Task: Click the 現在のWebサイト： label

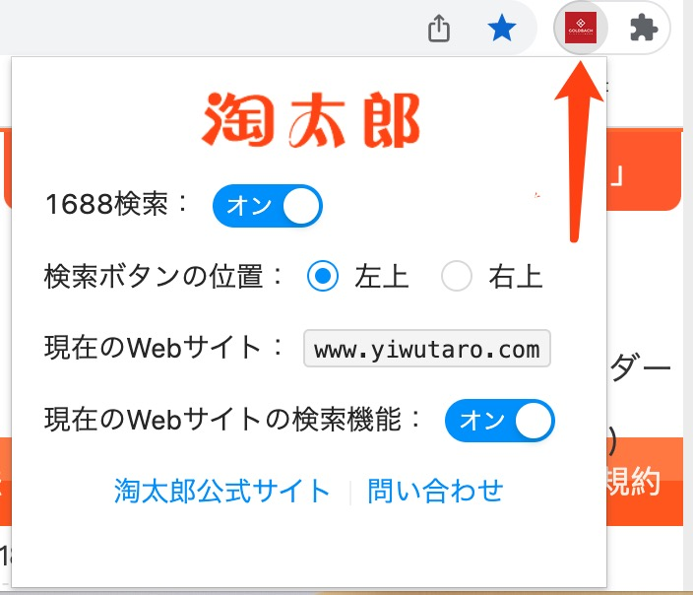Action: pyautogui.click(x=163, y=348)
